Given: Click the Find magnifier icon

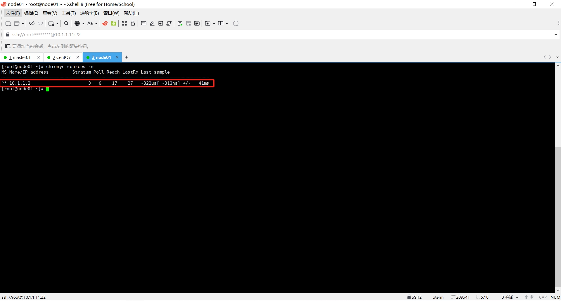Looking at the screenshot, I should pyautogui.click(x=66, y=23).
